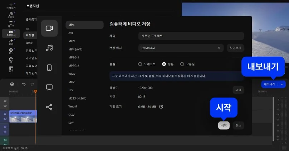Select the 드래프트 quality radio button
This screenshot has width=289, height=151.
140,64
